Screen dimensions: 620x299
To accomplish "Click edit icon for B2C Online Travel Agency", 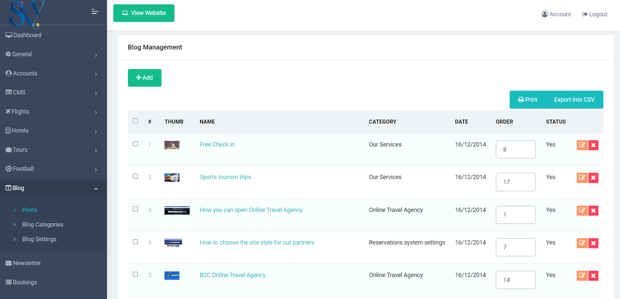I will point(582,275).
